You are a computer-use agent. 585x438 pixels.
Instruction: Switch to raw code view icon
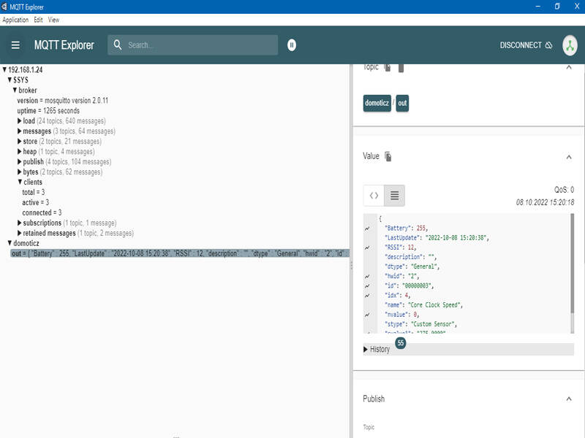tap(374, 196)
